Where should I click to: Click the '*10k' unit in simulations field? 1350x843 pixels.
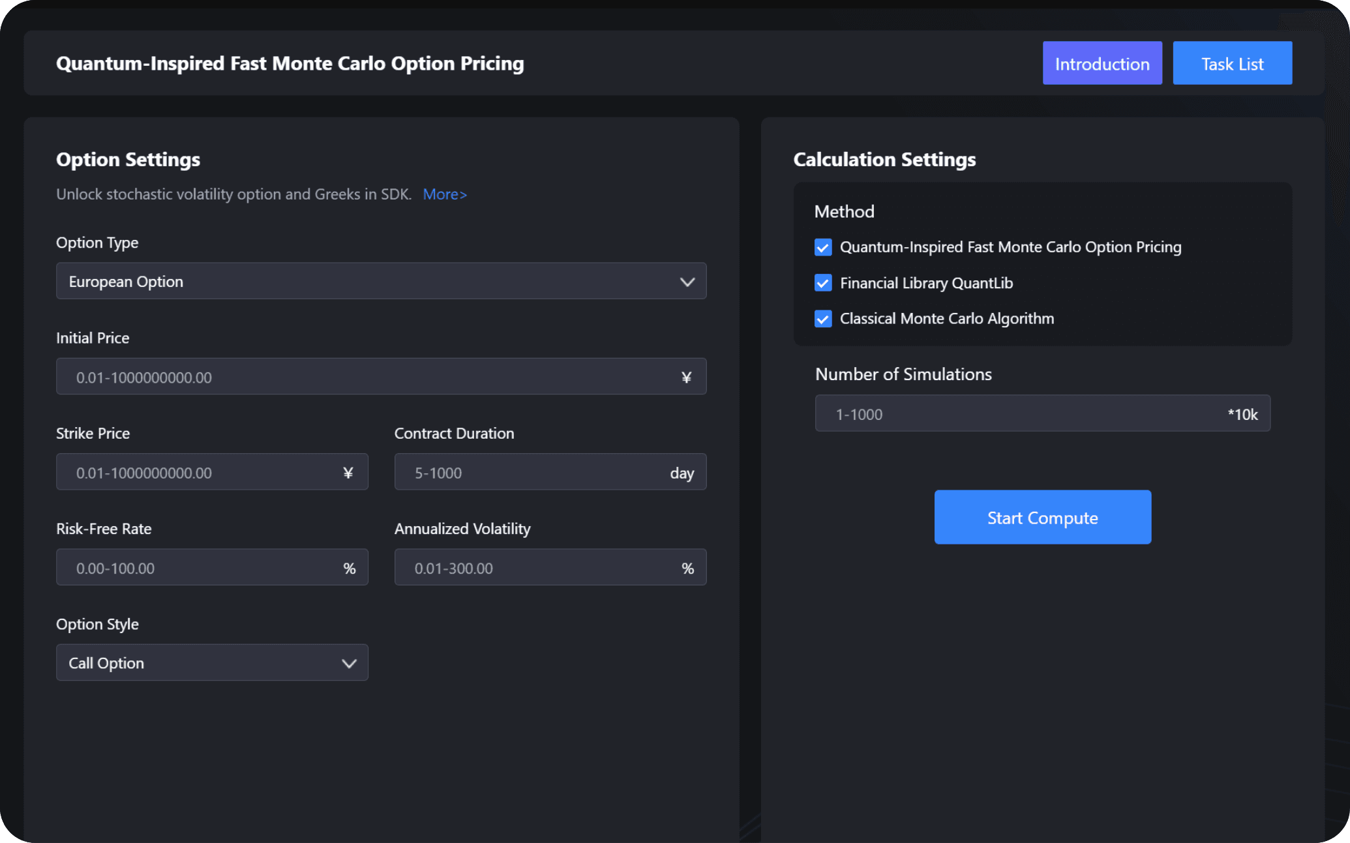coord(1243,415)
